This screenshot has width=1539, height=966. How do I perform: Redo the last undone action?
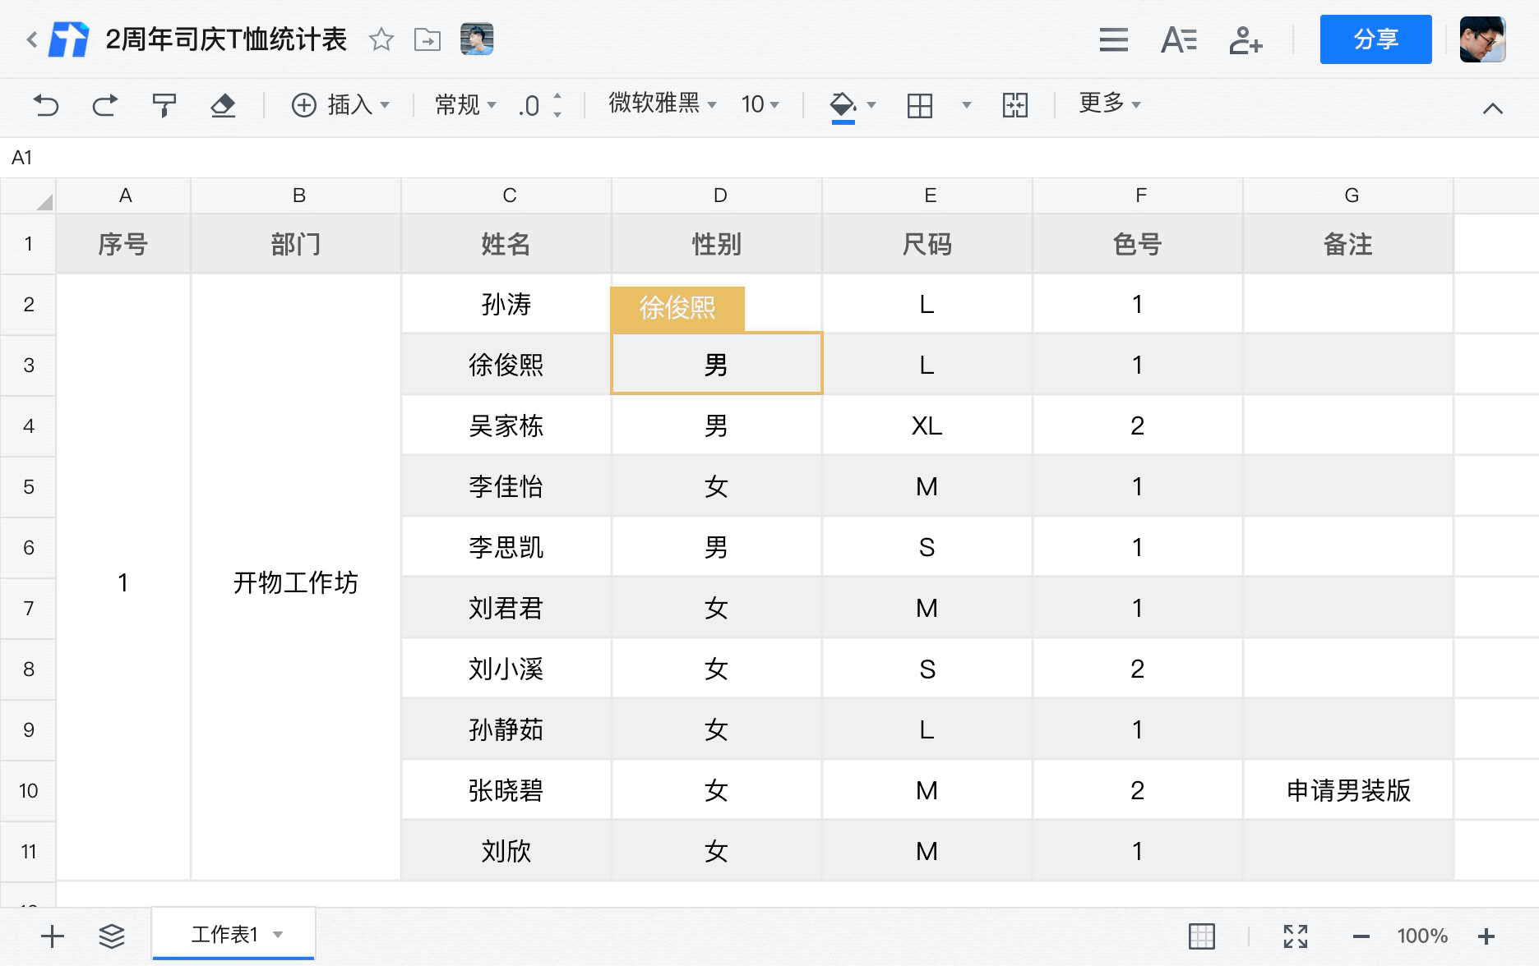104,105
